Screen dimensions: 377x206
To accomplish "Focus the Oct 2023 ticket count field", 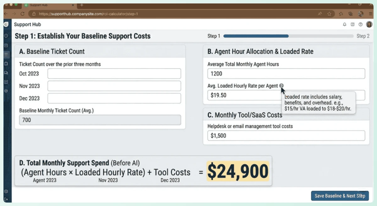I will point(114,74).
